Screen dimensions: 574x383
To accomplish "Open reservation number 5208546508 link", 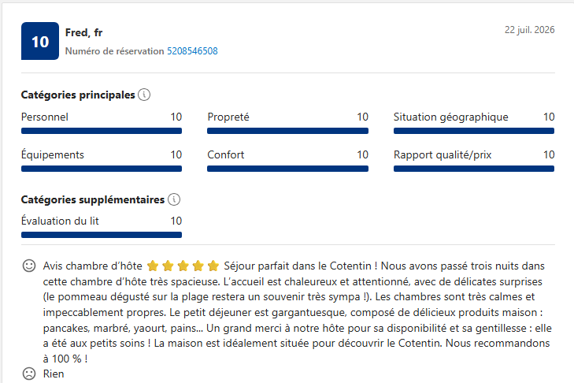I will coord(192,51).
